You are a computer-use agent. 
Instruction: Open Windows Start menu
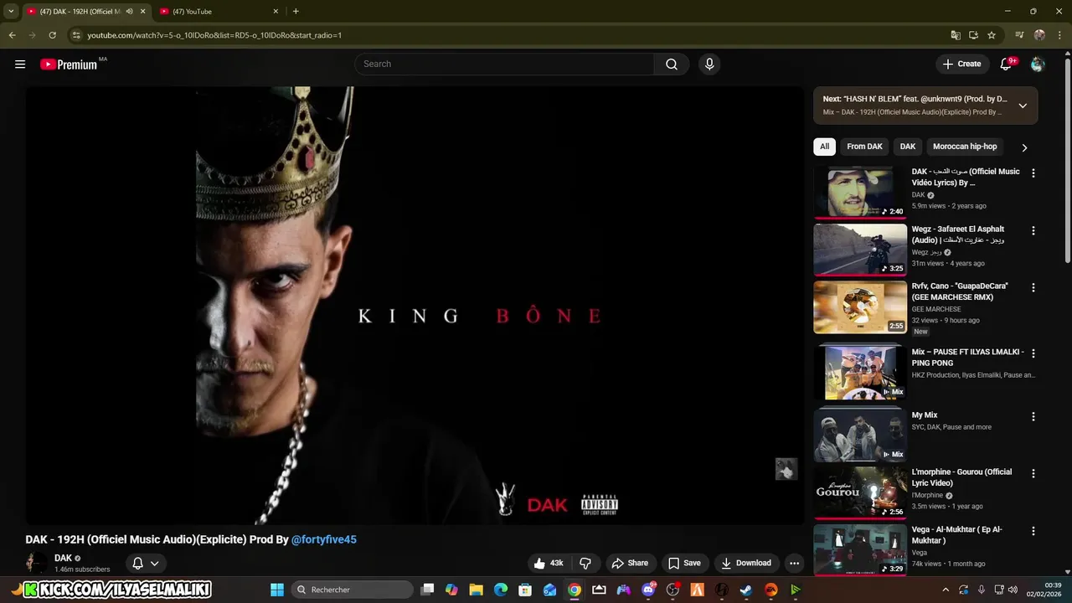pos(277,590)
